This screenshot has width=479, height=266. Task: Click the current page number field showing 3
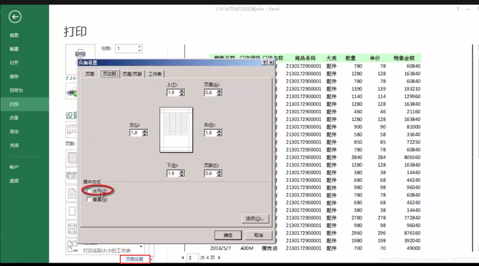(193, 258)
